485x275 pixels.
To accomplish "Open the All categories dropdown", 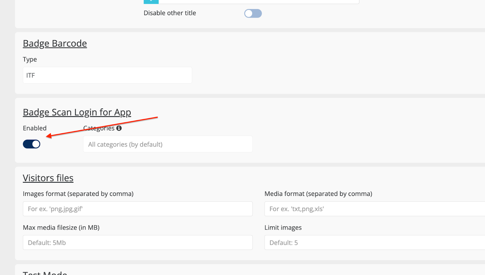I will [168, 144].
